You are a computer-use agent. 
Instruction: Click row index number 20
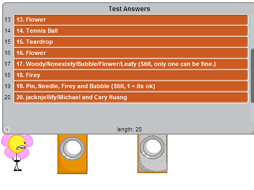coord(7,97)
